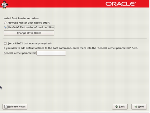The image size is (150, 113).
Task: Click the Oracle logo in header
Action: coord(121,4)
